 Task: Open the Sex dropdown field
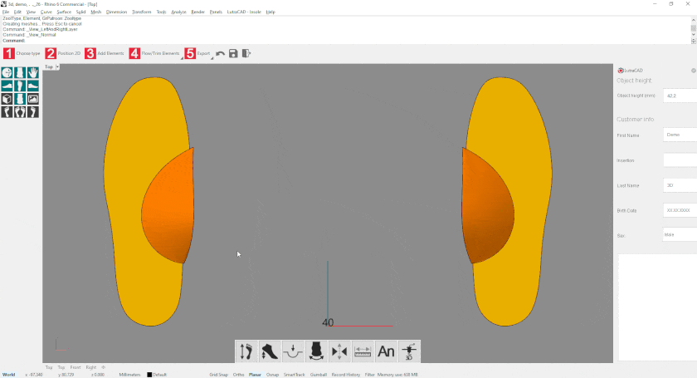tap(680, 234)
